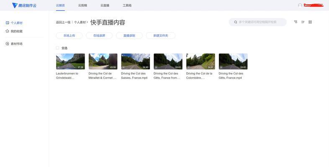This screenshot has height=167, width=329.
Task: Click 个人素材 in the breadcrumb
Action: pos(80,22)
